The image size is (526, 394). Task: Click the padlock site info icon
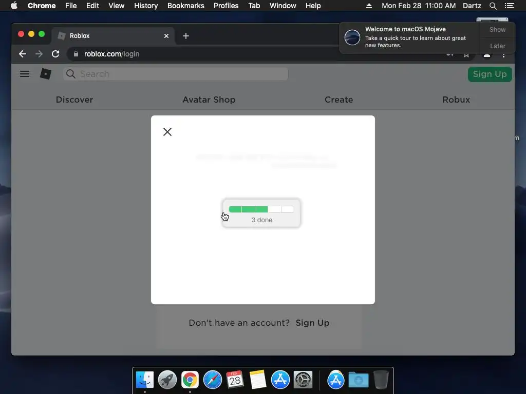coord(76,54)
